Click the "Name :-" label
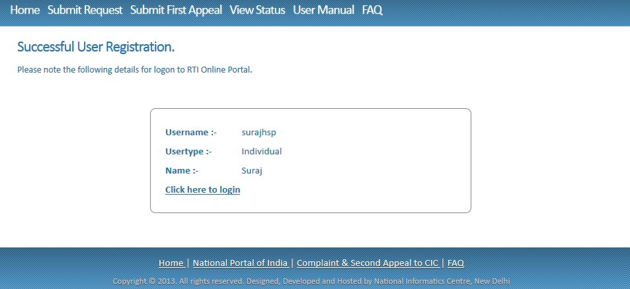 [x=182, y=171]
